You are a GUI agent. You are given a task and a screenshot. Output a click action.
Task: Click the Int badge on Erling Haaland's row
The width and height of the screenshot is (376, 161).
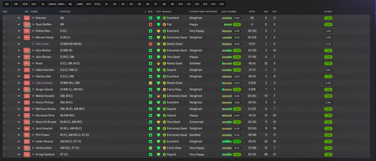27,154
